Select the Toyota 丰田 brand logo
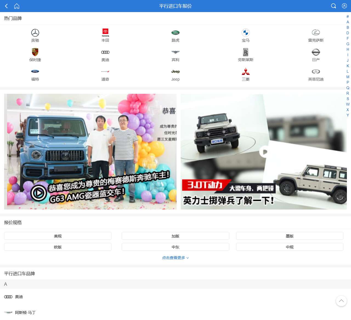This screenshot has height=320, width=351. 105,33
